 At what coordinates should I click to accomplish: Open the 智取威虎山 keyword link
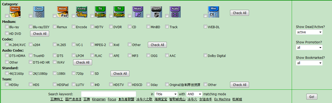(x=177, y=99)
